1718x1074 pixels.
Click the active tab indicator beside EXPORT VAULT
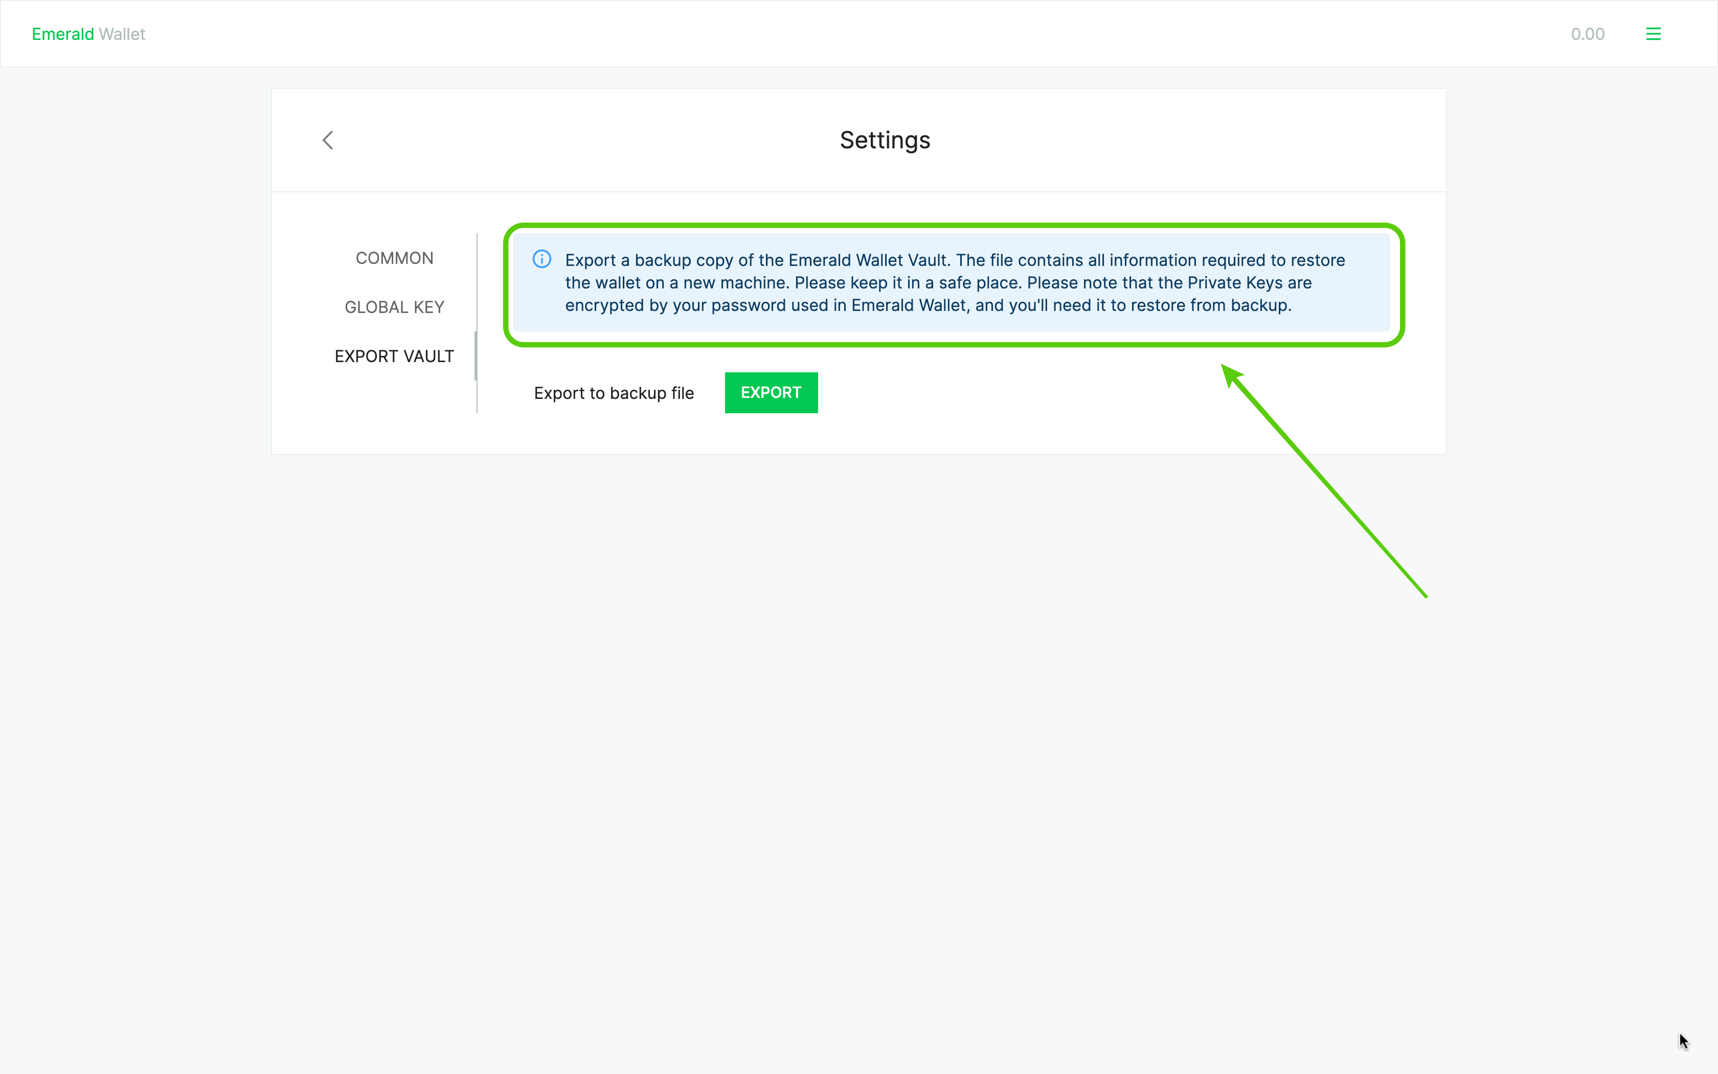coord(476,356)
